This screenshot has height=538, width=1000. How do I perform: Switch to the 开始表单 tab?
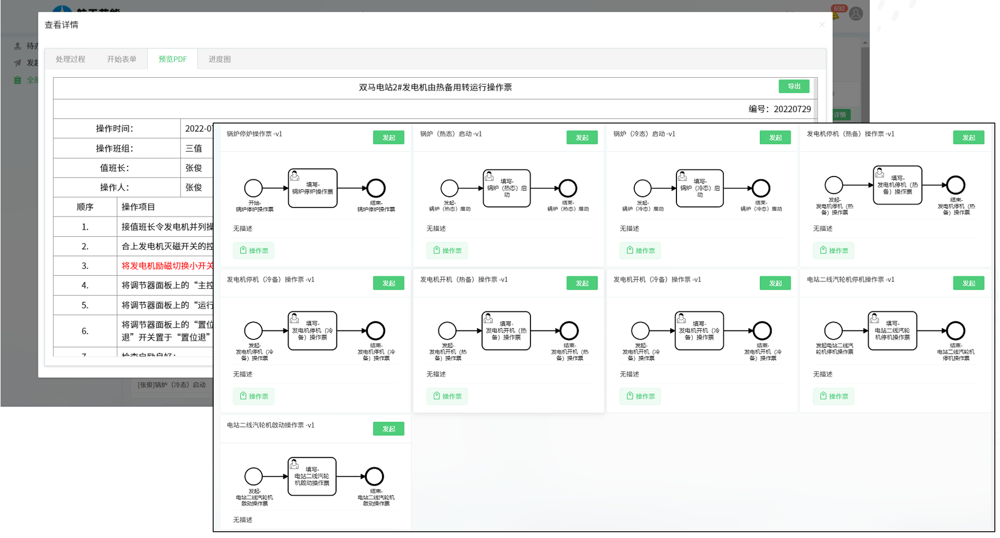click(122, 59)
